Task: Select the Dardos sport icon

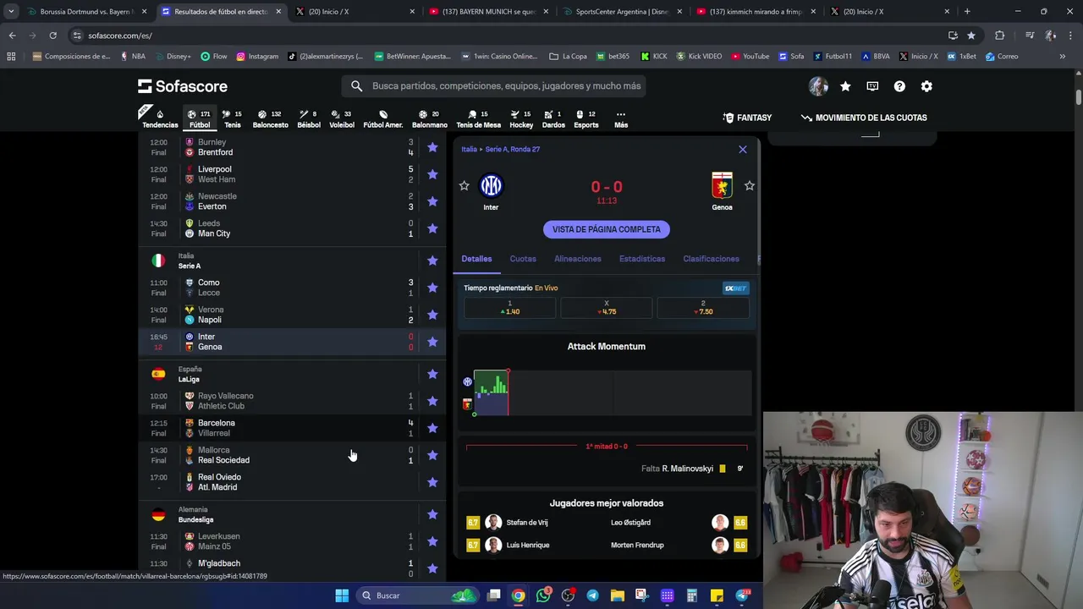Action: 553,118
